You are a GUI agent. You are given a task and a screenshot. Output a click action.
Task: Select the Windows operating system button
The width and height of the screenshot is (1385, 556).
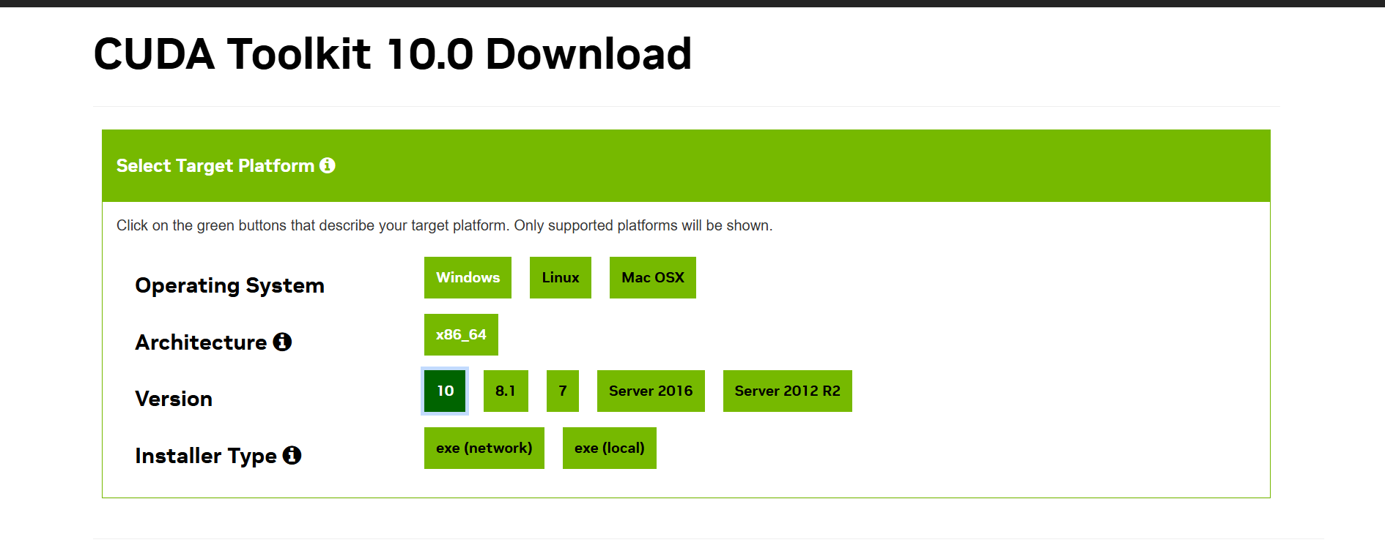click(468, 277)
